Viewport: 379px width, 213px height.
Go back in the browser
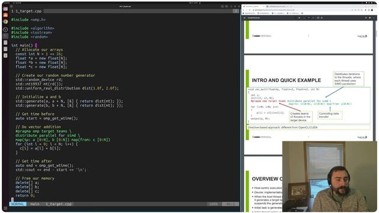coord(243,10)
